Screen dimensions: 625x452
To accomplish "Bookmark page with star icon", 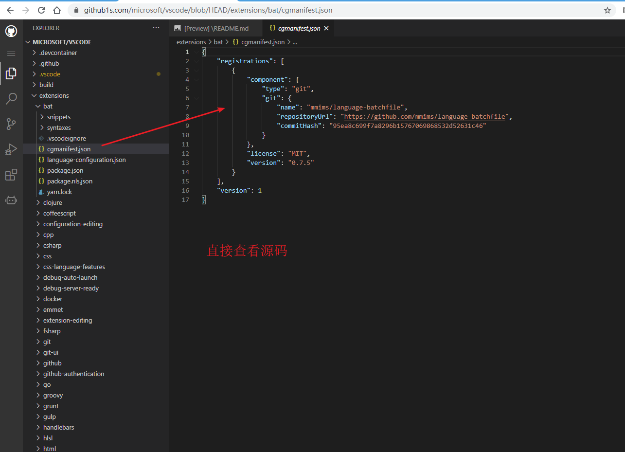I will tap(607, 10).
